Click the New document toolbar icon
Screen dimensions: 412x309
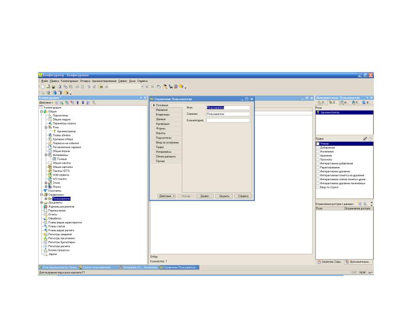(x=43, y=87)
